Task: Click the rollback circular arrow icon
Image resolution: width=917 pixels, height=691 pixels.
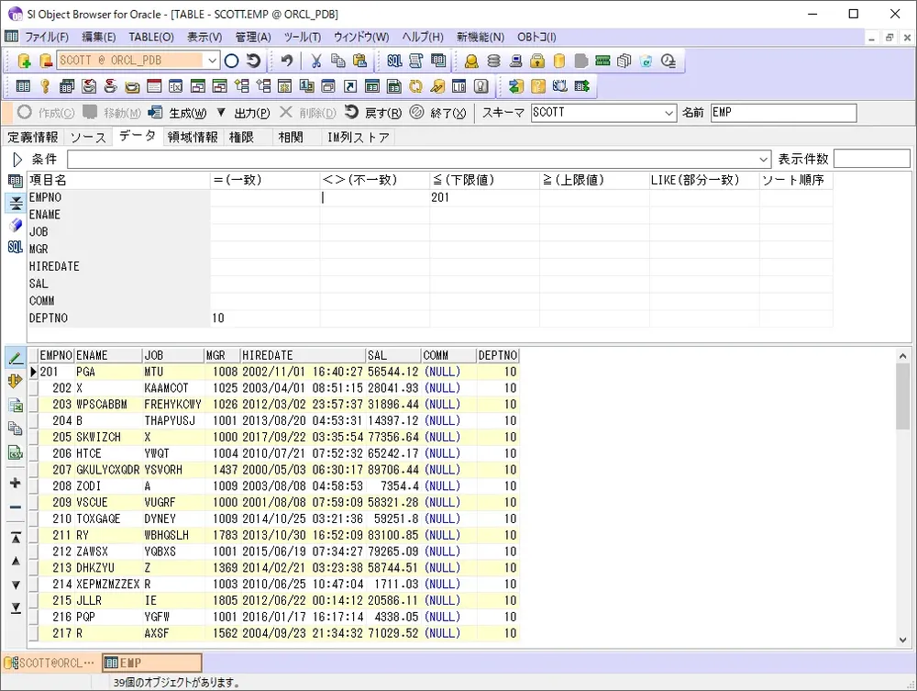Action: [253, 61]
